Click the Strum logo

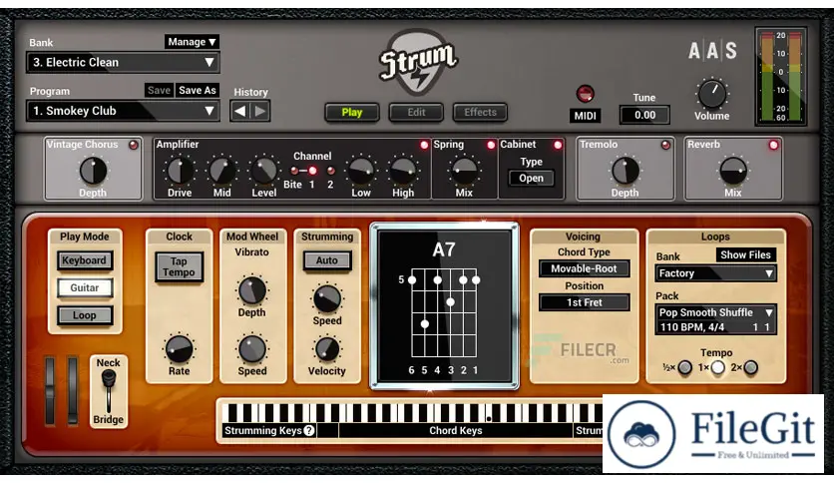pyautogui.click(x=418, y=63)
